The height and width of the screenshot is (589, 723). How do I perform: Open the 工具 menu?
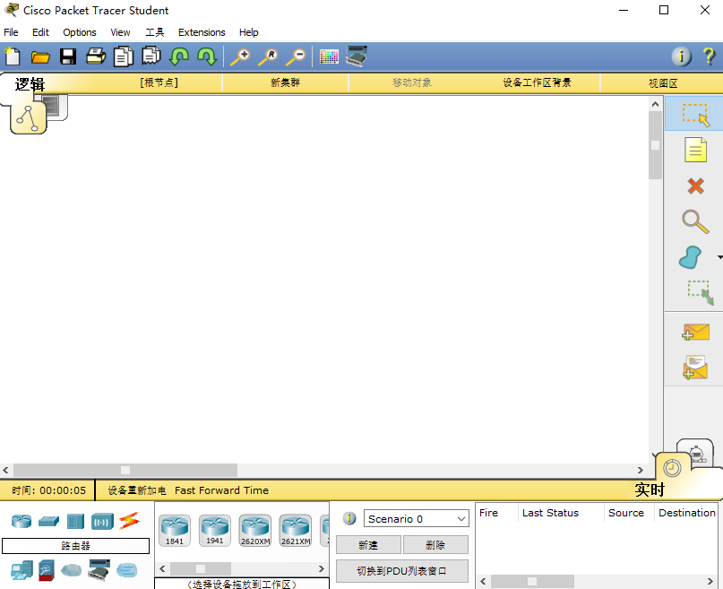(x=154, y=32)
